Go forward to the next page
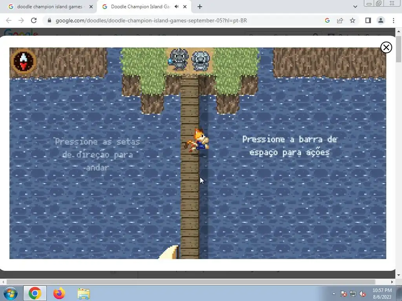Screen dimensions: 402x301 pos(21,20)
